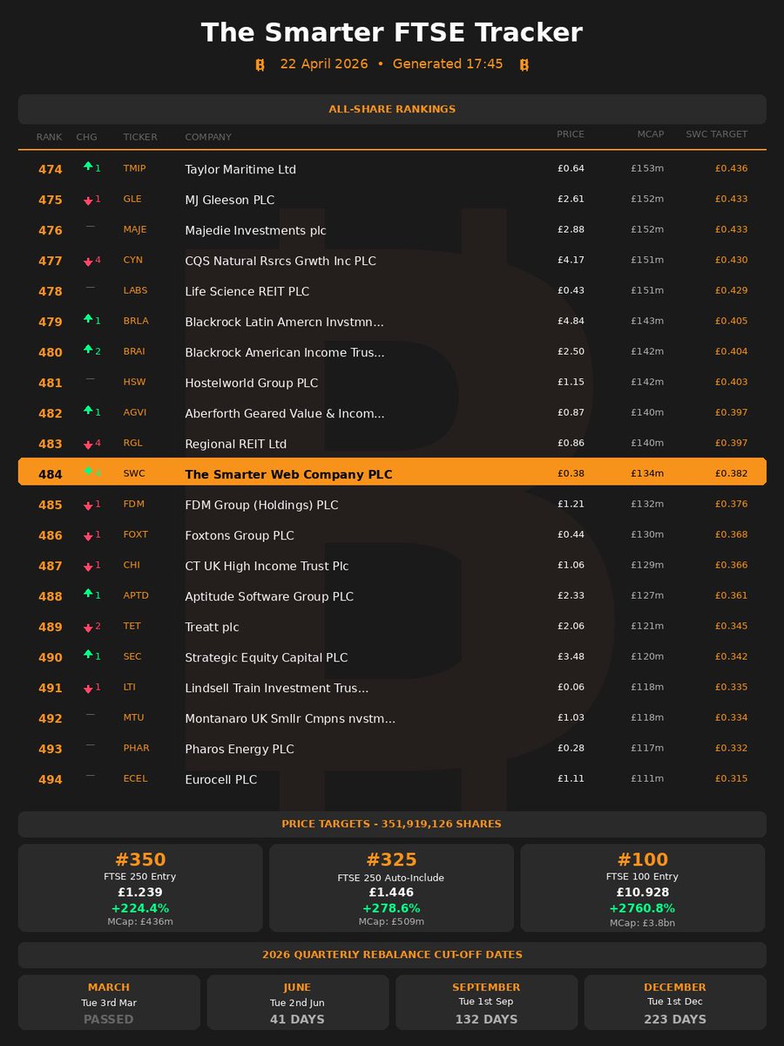Click the SWC TARGET column header
This screenshot has height=1046, width=784.
pyautogui.click(x=716, y=134)
